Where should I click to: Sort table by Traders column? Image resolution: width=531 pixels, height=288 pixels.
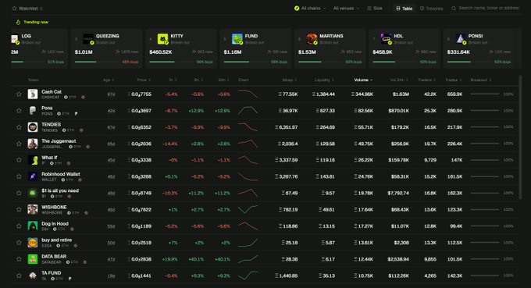426,80
